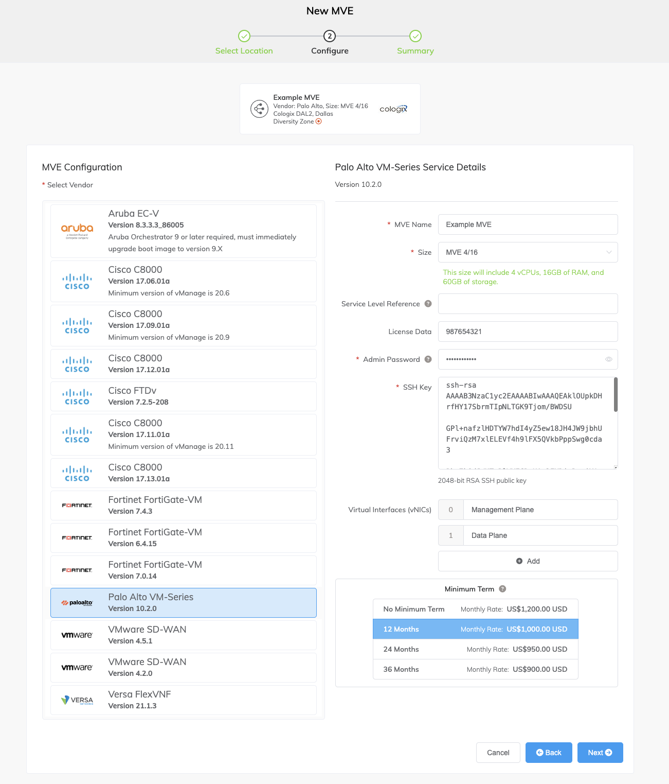Open Minimum Term help icon
The width and height of the screenshot is (669, 784).
502,589
